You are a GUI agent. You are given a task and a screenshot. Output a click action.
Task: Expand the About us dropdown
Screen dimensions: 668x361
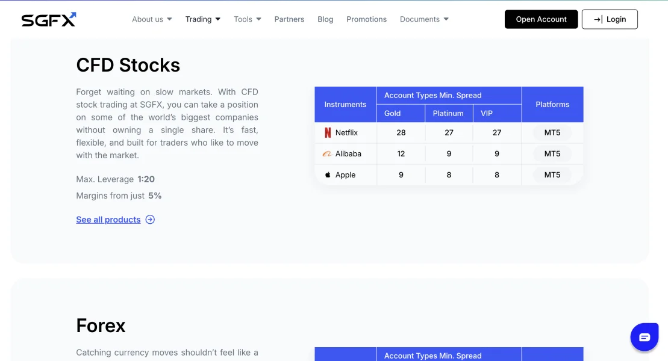click(152, 19)
